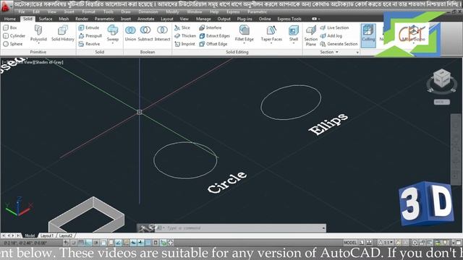Screen dimensions: 463x260
Task: Choose the Slice solid editing tool
Action: coord(182,27)
